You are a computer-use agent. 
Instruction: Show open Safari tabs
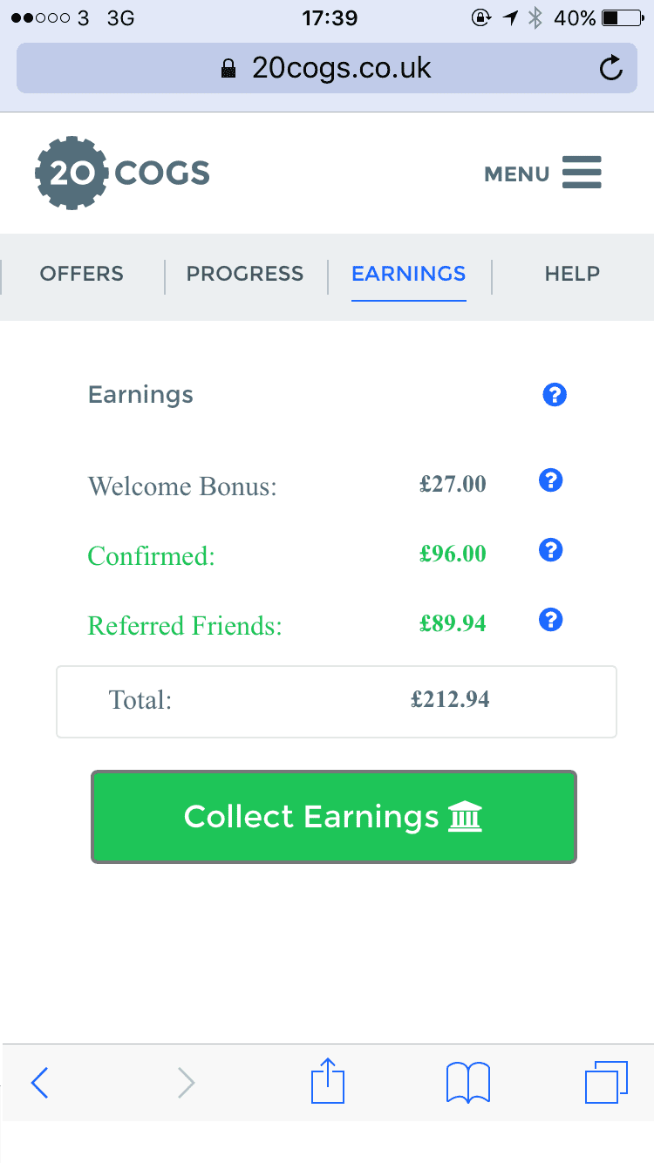(x=605, y=1083)
